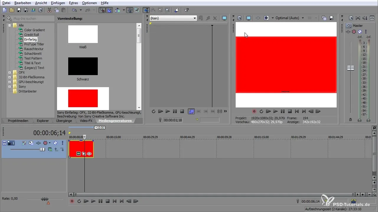Click the track 1 level slider handle

tap(42, 150)
